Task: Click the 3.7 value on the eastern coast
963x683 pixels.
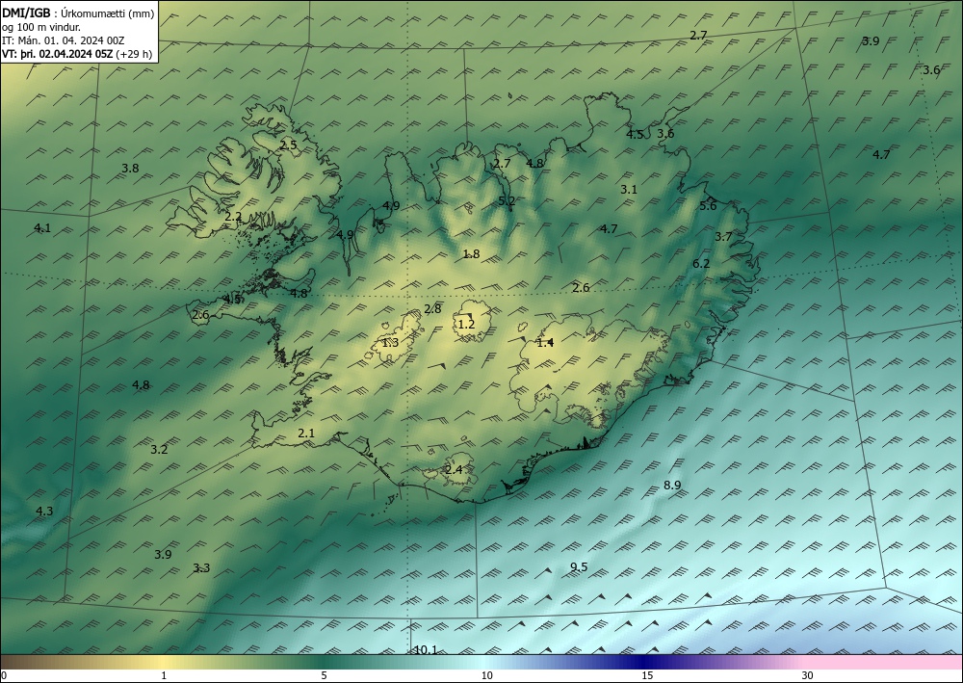Action: click(x=723, y=236)
